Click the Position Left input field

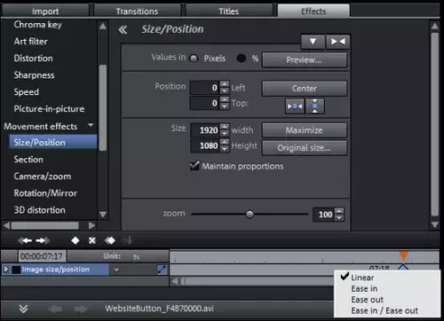tap(204, 88)
